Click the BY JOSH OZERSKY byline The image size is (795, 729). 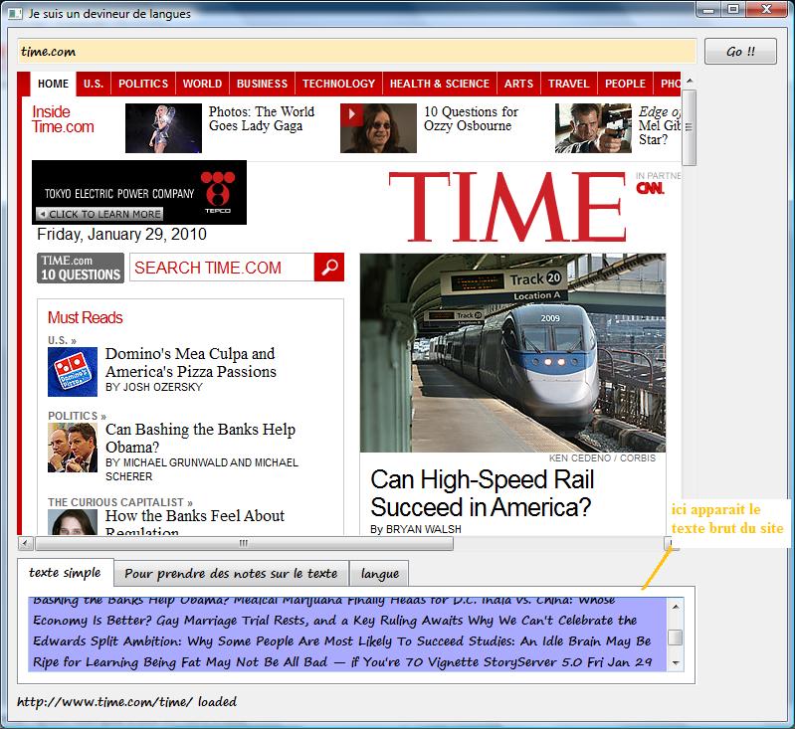(x=154, y=387)
